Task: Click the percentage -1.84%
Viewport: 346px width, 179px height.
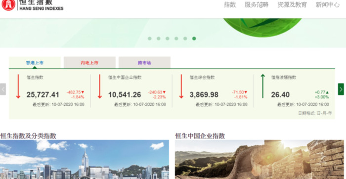Action: click(x=78, y=97)
